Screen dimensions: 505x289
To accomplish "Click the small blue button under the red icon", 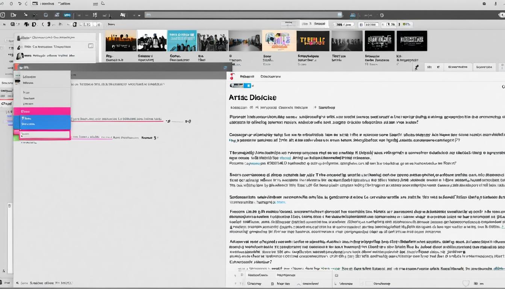I will click(248, 86).
